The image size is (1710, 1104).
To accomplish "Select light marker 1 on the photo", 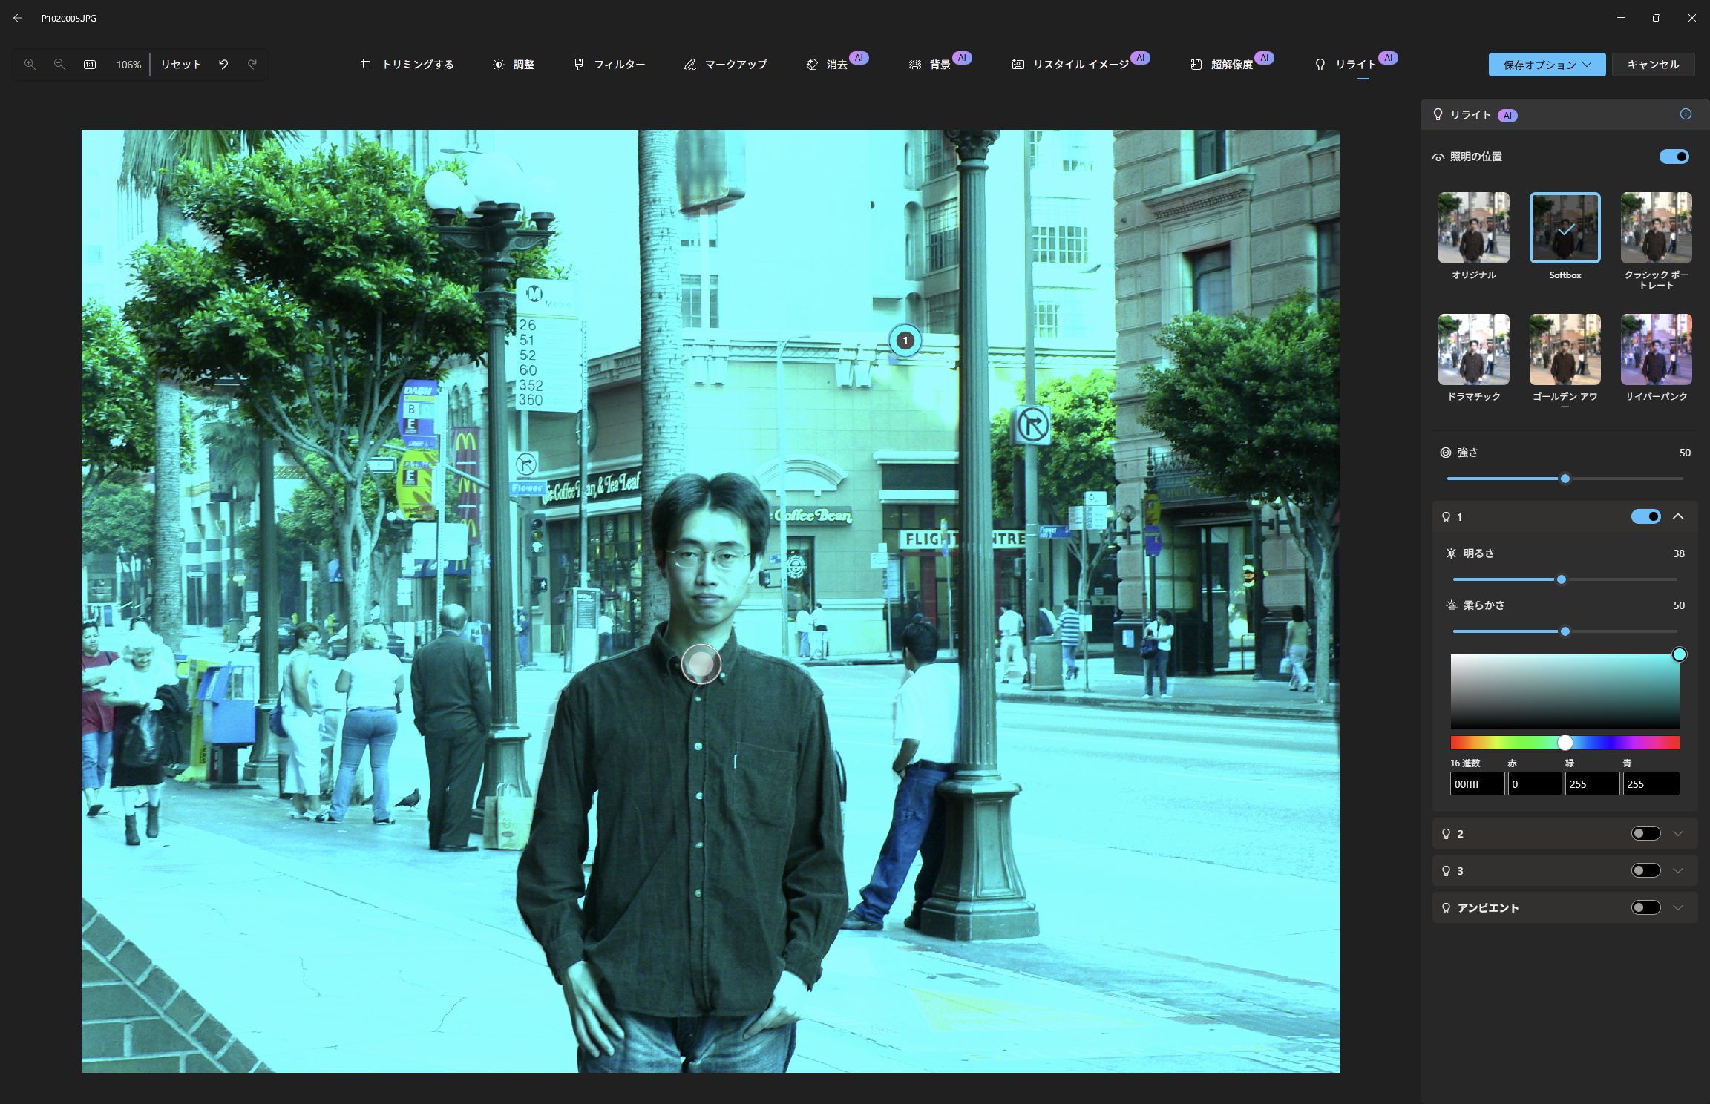I will click(905, 341).
